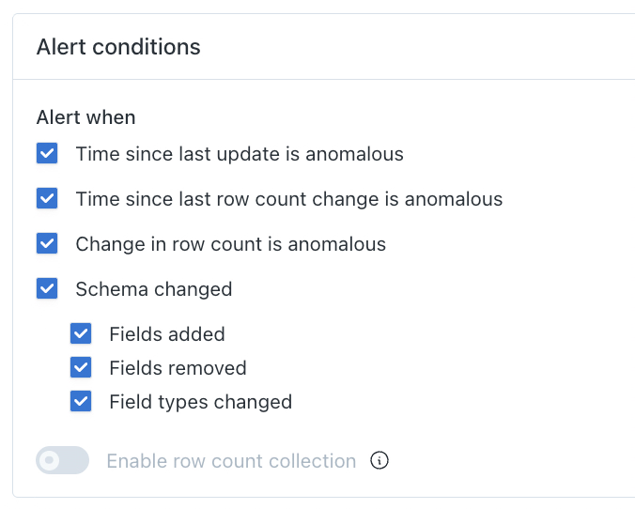Uncheck the Fields removed checkbox

pyautogui.click(x=81, y=368)
